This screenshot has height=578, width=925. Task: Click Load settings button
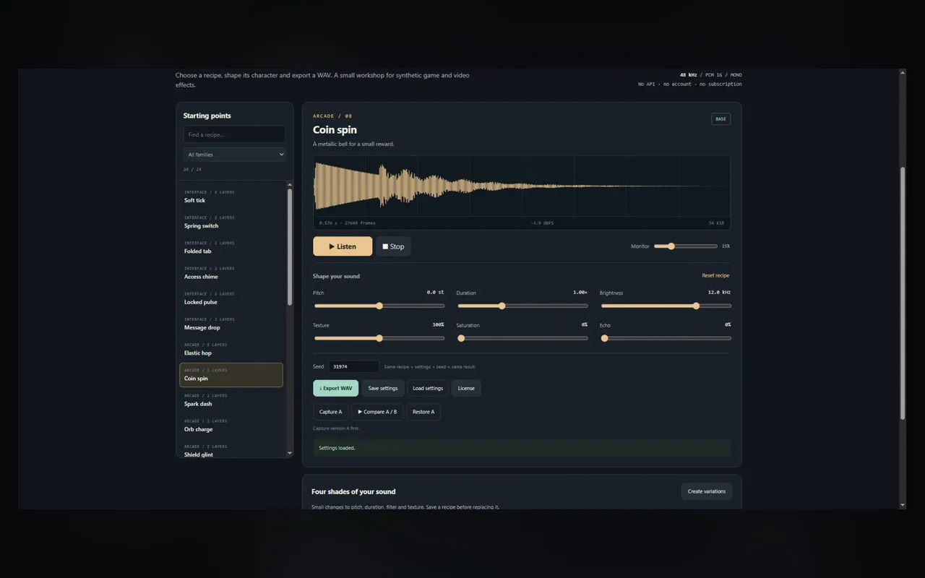[x=428, y=388]
